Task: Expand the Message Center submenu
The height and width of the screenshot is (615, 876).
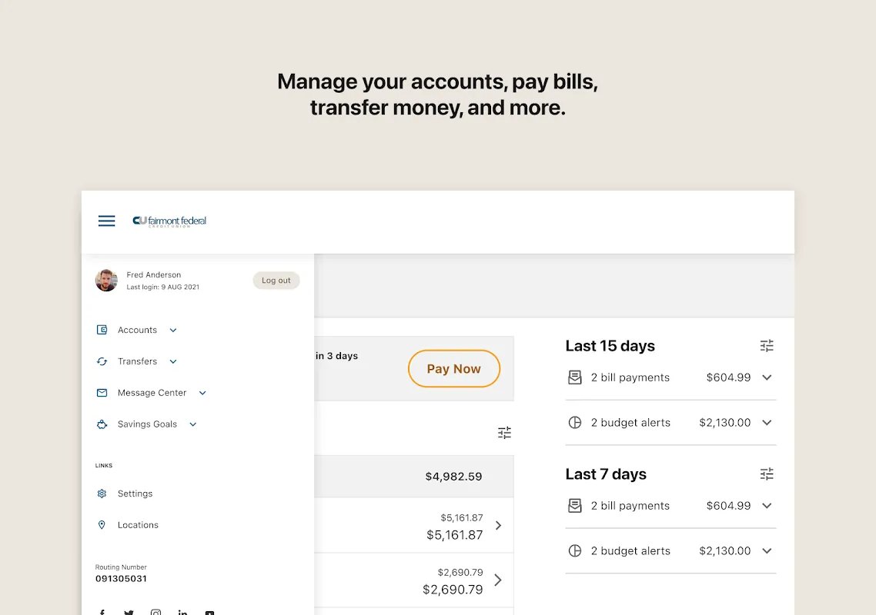Action: pos(202,393)
